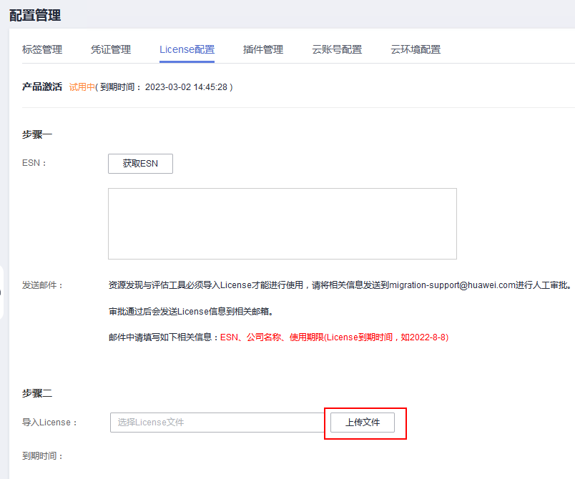Click the red ESN、公司名称、使用期限 text

click(334, 337)
